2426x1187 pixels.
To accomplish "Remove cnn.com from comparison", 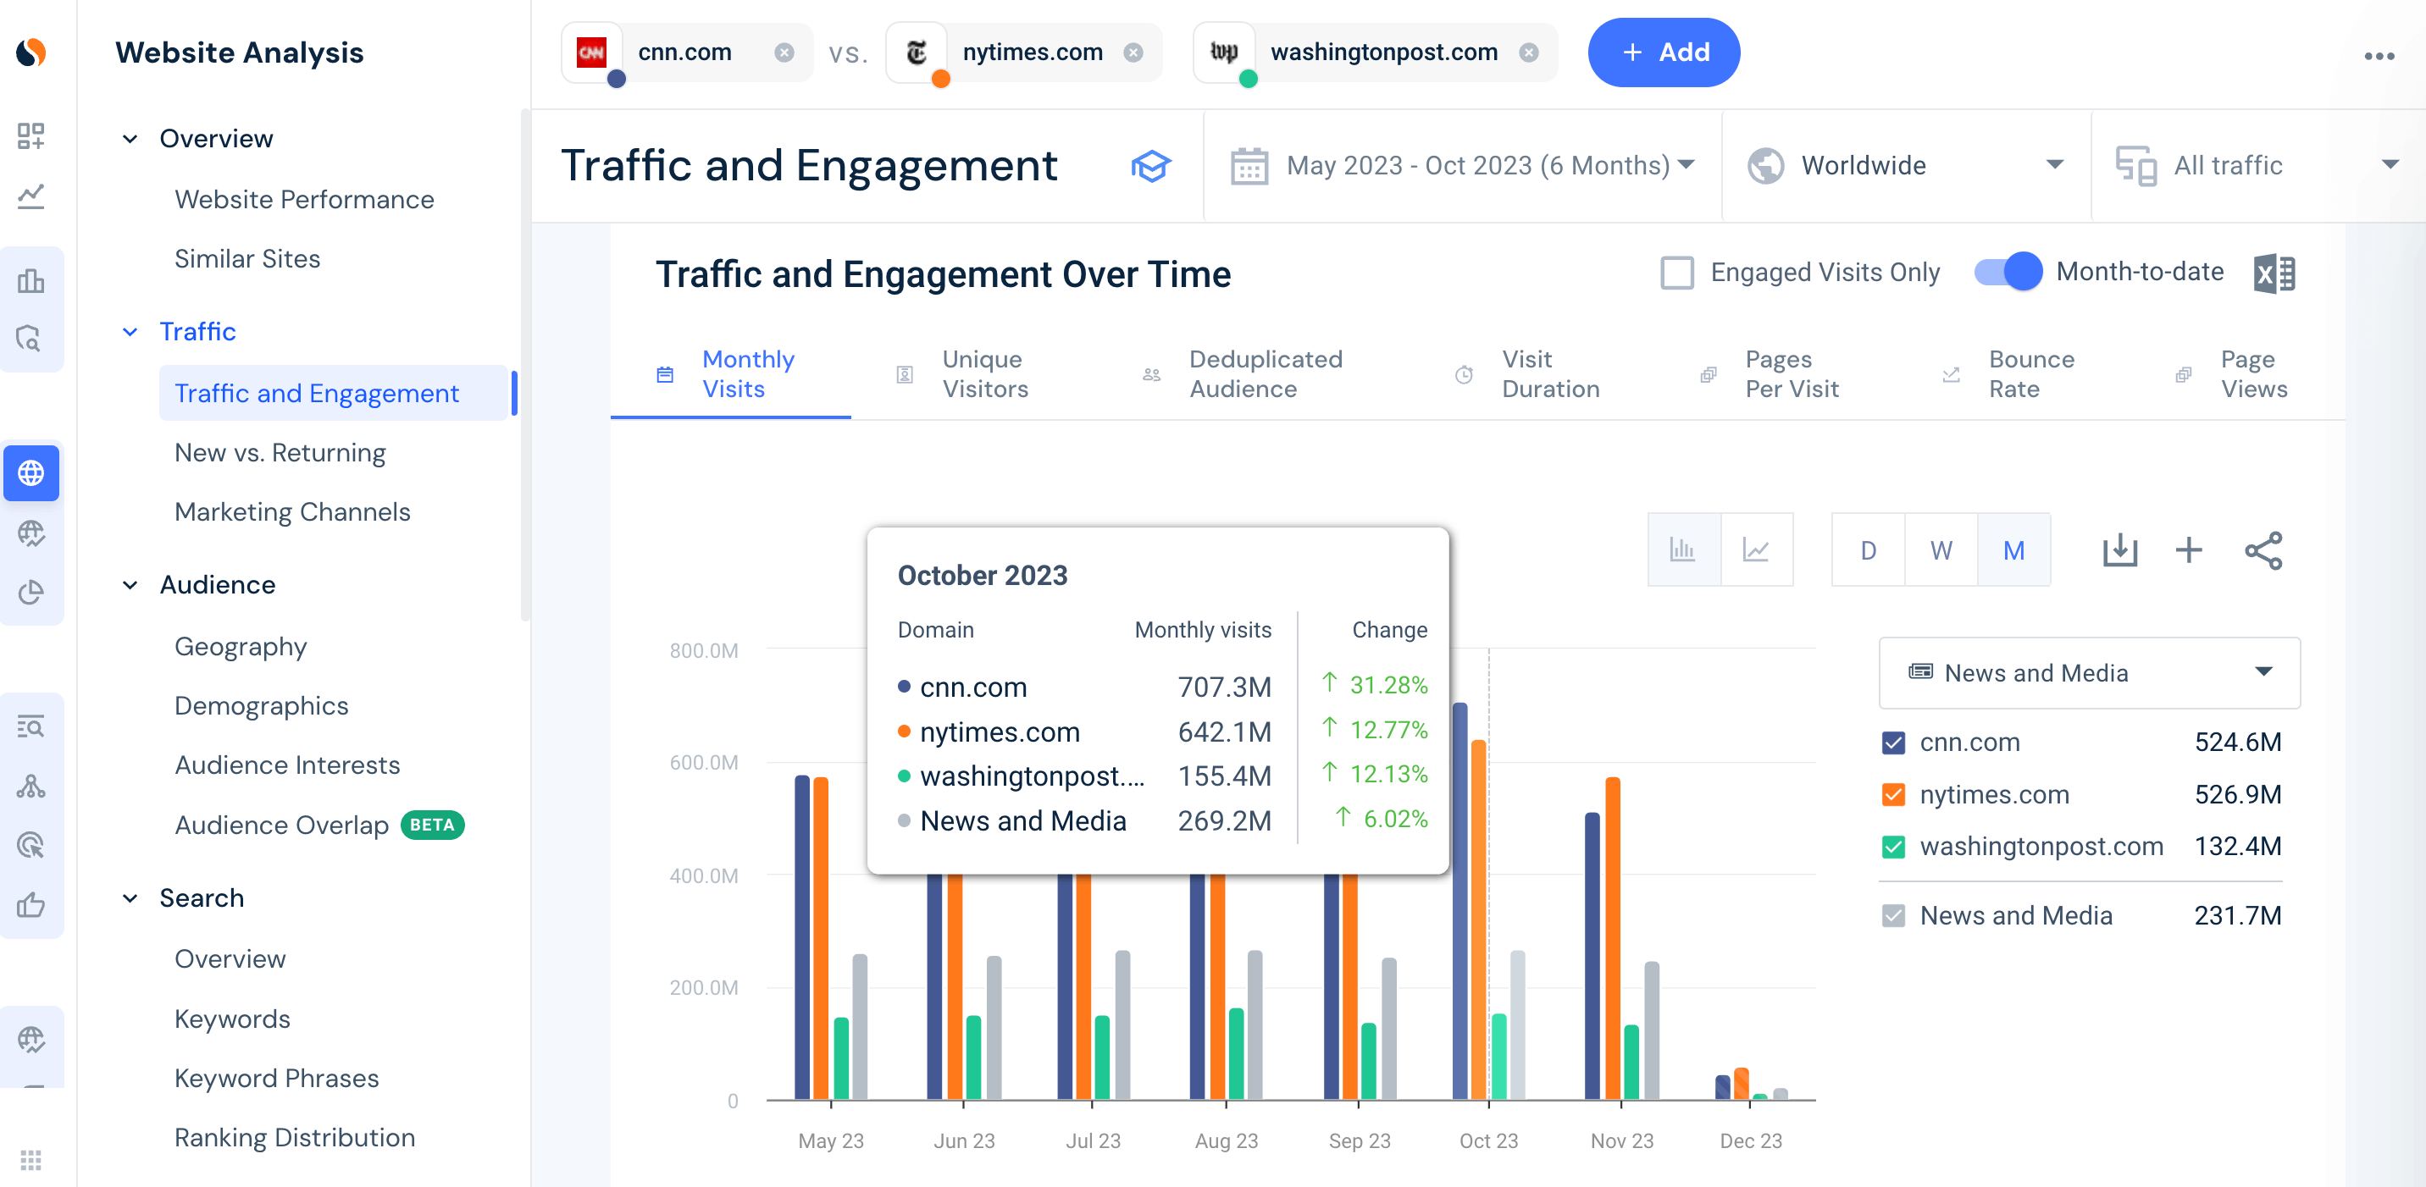I will pos(784,52).
